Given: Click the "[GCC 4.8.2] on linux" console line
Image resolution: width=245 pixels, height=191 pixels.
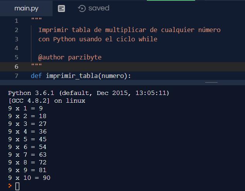Looking at the screenshot, I should (x=46, y=101).
